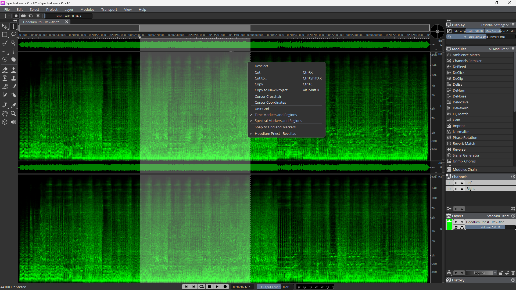This screenshot has height=290, width=516.
Task: Open the Modules menu
Action: 87,9
